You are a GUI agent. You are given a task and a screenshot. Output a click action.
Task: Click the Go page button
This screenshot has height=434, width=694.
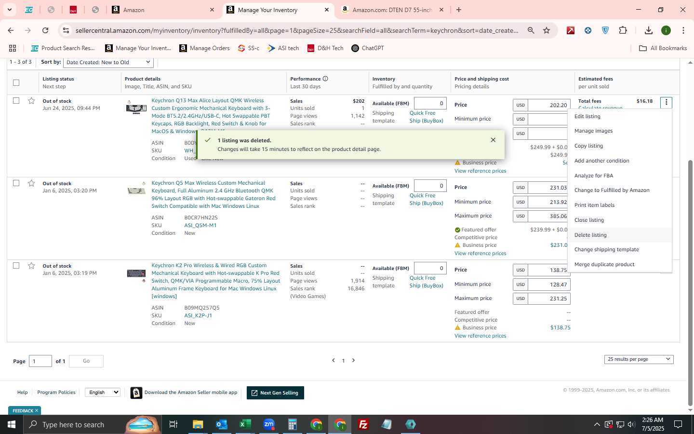coord(86,361)
